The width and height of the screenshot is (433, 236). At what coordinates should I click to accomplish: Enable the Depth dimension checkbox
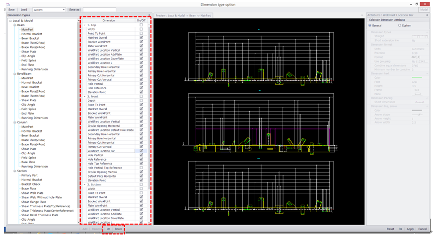[x=141, y=101]
